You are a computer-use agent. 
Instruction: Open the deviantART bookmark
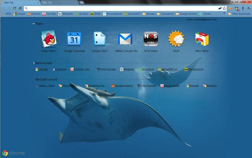[132, 14]
